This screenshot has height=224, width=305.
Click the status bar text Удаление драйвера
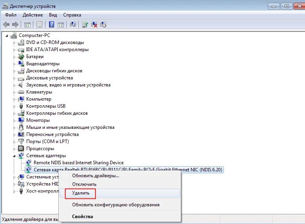tap(30, 220)
